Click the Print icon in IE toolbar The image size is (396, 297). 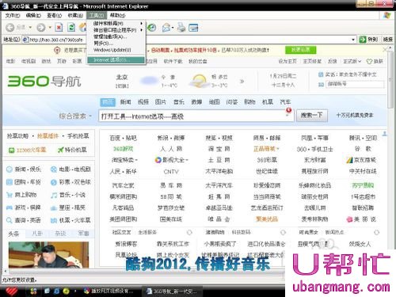pyautogui.click(x=181, y=28)
